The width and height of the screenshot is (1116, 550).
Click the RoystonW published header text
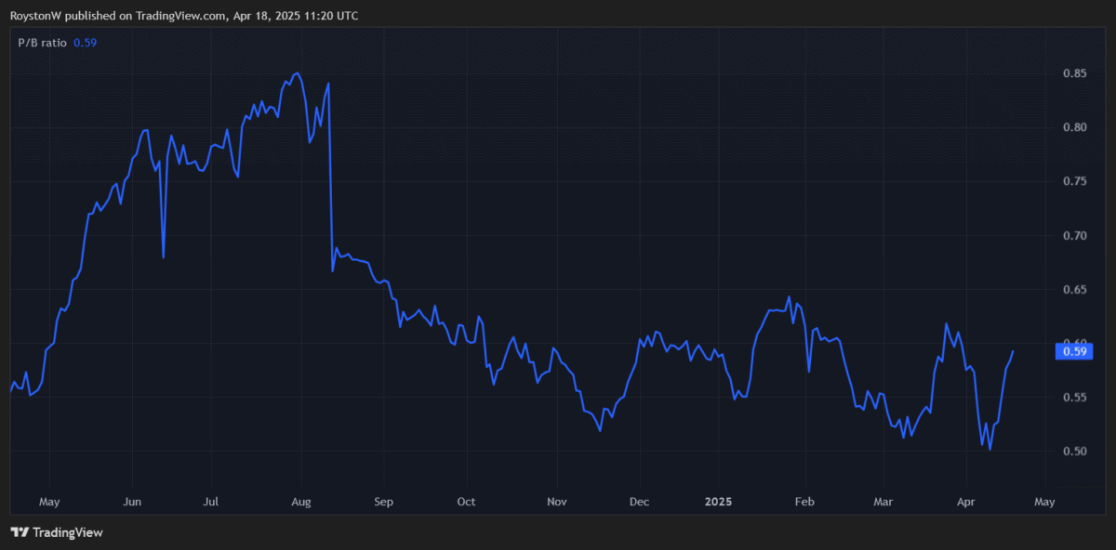pyautogui.click(x=184, y=16)
